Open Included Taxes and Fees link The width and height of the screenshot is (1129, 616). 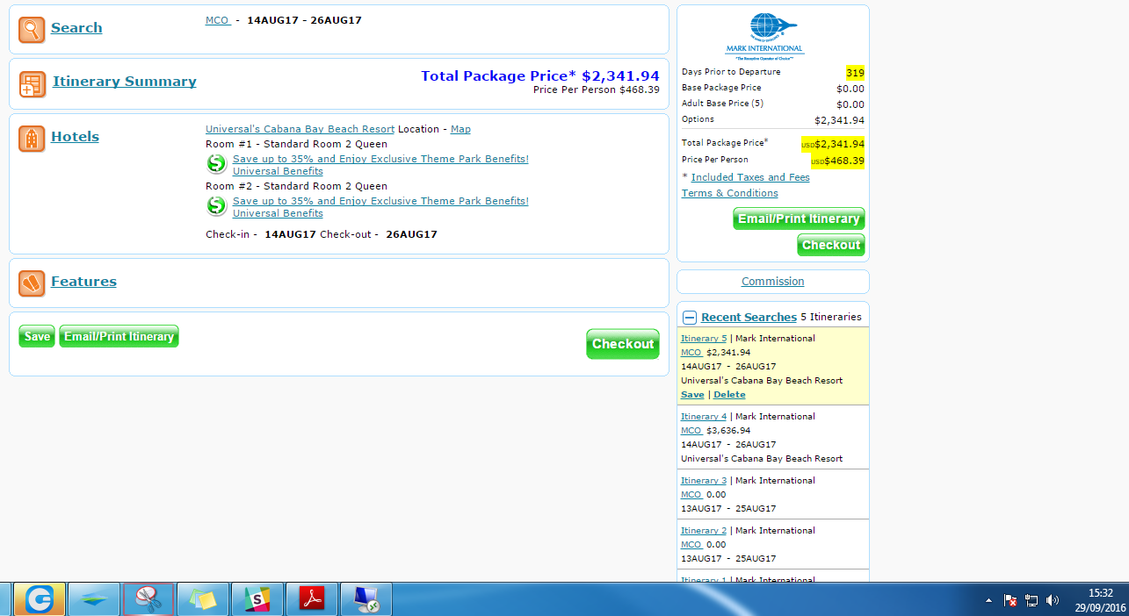750,177
